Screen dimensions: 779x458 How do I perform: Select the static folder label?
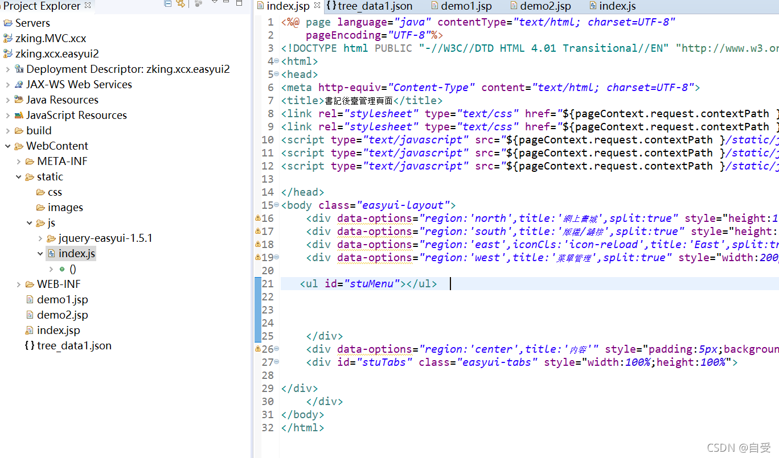click(50, 177)
